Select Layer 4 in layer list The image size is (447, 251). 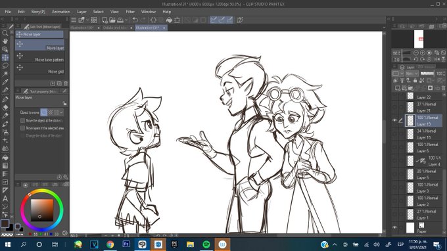pos(424,161)
